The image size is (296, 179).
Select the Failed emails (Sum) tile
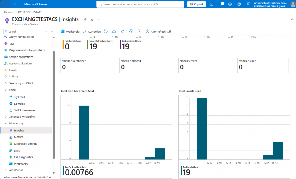tap(72, 45)
